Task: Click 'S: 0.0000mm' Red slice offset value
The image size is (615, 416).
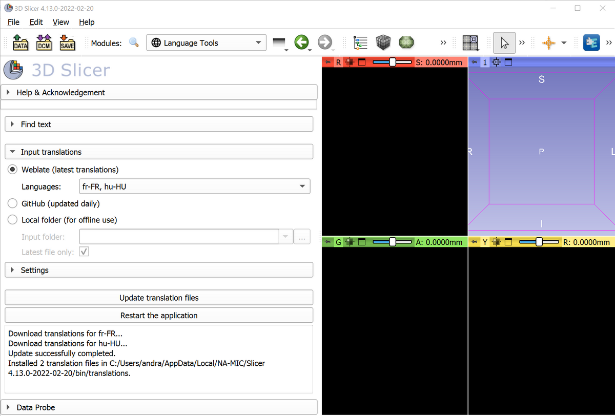Action: tap(439, 63)
